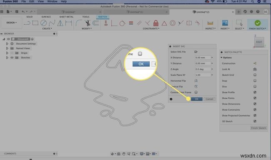This screenshot has height=160, width=271.
Task: Open the CREATE dropdown menu
Action: (47, 28)
